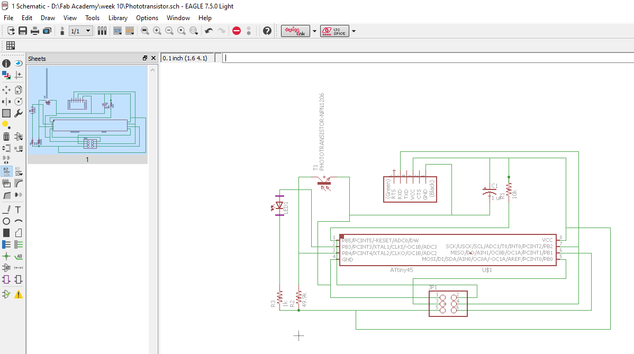Click the Info tool icon
The image size is (634, 354).
[6, 63]
